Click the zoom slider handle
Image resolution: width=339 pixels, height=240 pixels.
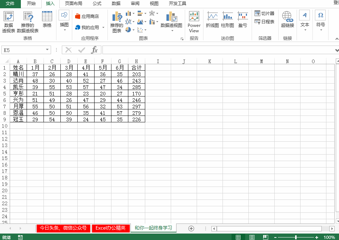coord(296,237)
